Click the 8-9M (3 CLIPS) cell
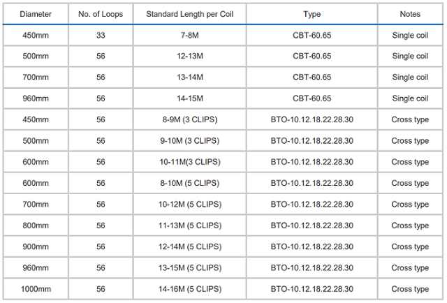The height and width of the screenshot is (303, 447). click(x=189, y=119)
